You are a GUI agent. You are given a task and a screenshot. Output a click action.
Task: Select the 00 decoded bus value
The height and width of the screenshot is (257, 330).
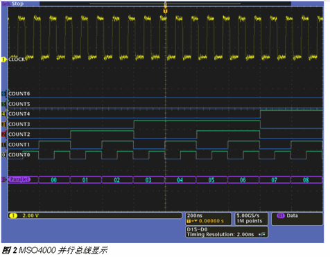point(54,180)
